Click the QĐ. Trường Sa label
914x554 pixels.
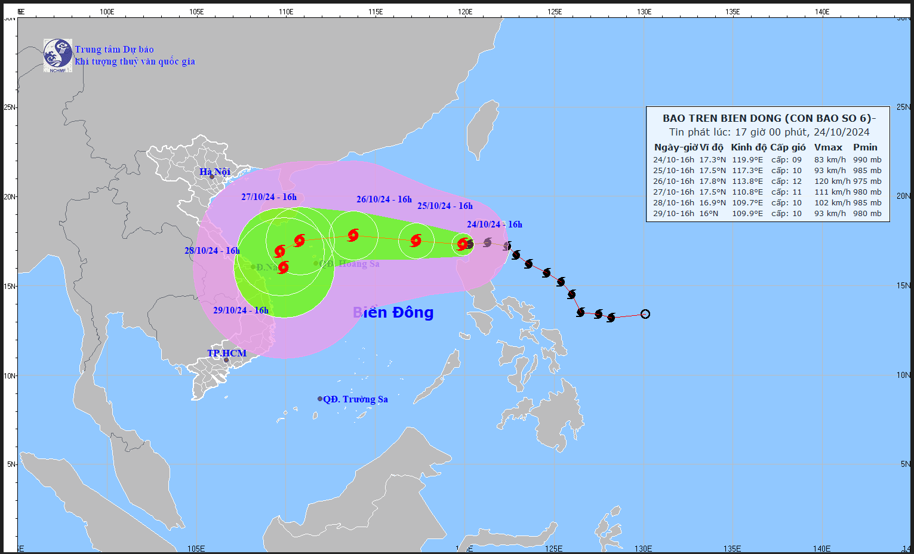(x=355, y=399)
